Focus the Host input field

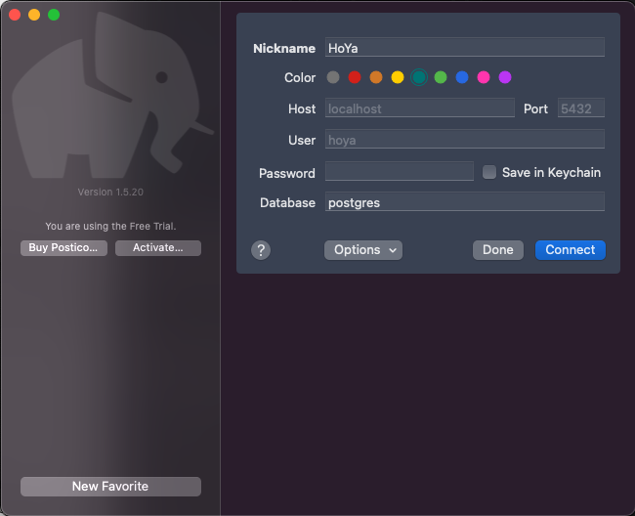419,107
